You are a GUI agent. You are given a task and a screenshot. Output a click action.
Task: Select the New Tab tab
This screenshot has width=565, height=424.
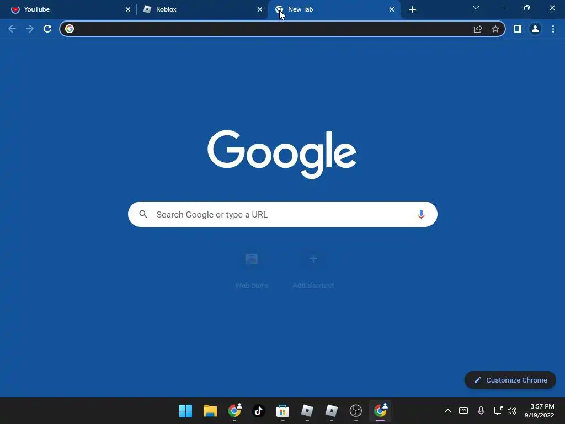[334, 9]
